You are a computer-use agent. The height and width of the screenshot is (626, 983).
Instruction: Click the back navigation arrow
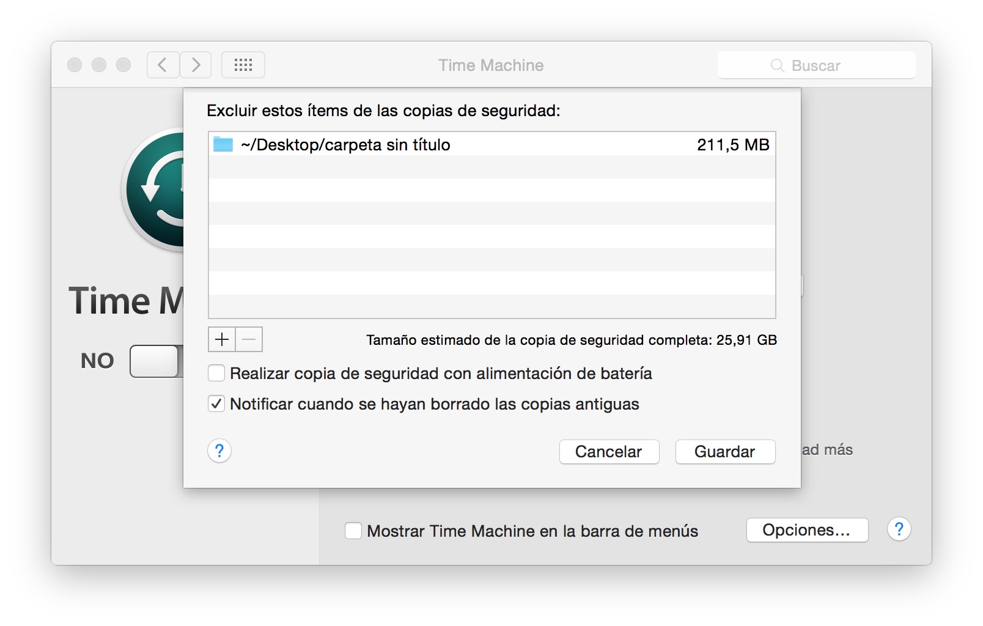click(163, 65)
